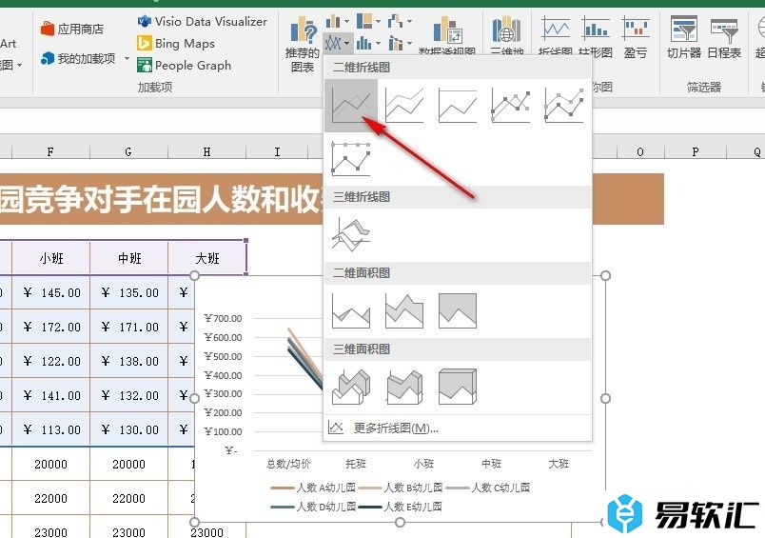Image resolution: width=765 pixels, height=538 pixels.
Task: Expand the 我的加载项 dropdown arrow
Action: click(x=127, y=59)
